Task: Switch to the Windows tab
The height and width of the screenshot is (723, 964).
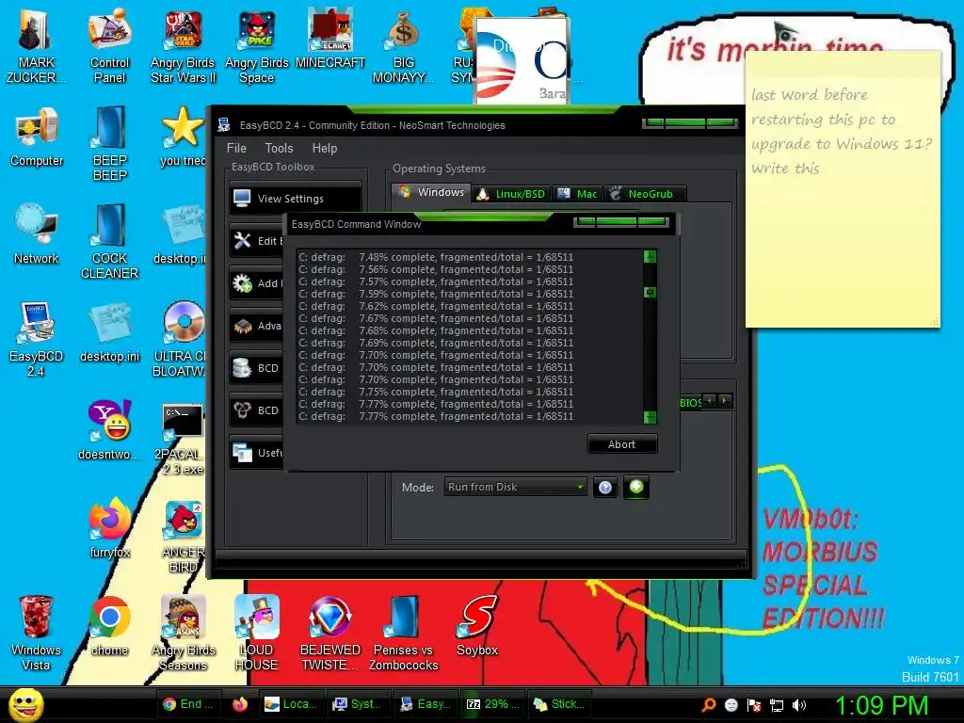Action: coord(431,192)
